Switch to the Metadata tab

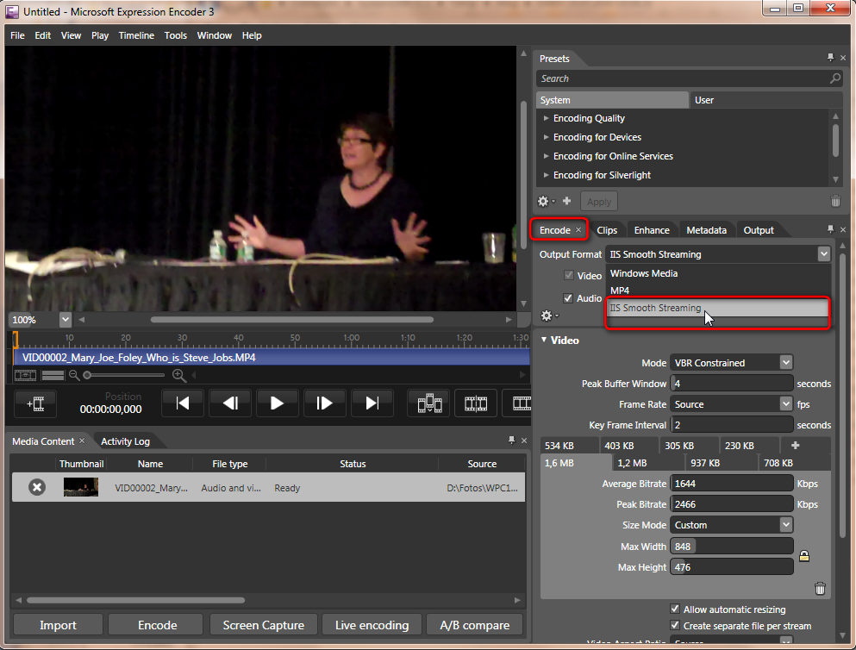(x=706, y=230)
